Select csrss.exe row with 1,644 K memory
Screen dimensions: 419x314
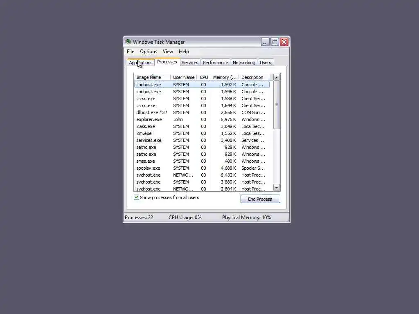point(202,105)
